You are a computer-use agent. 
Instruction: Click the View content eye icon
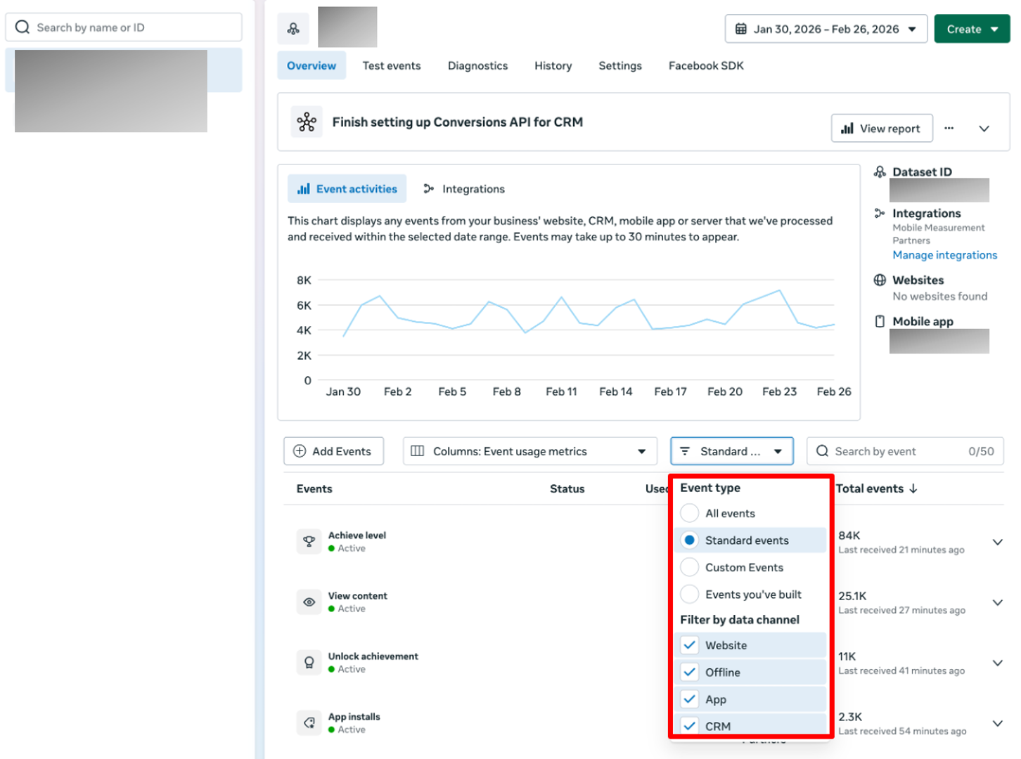(x=309, y=602)
